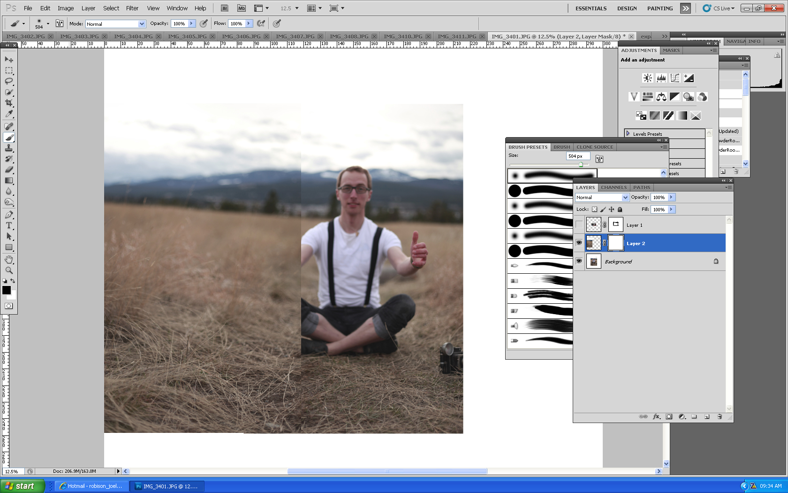
Task: Select the Hand tool
Action: pos(9,260)
